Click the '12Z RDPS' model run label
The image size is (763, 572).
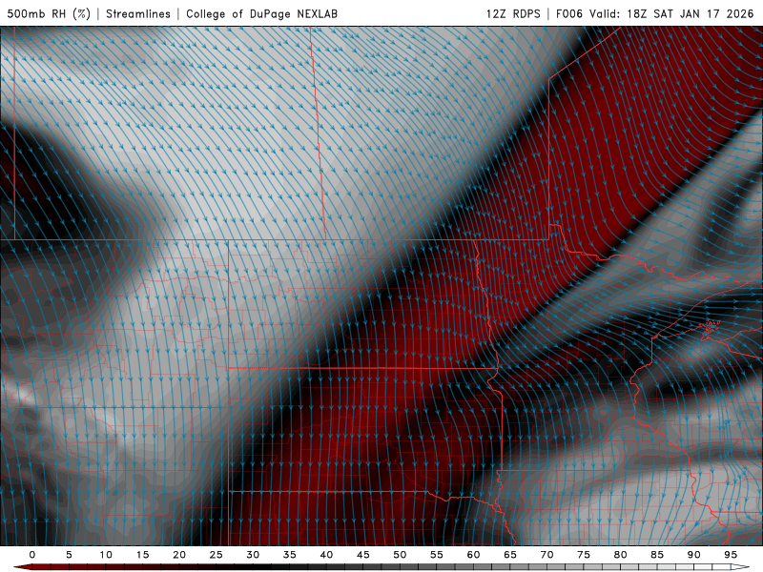[513, 13]
